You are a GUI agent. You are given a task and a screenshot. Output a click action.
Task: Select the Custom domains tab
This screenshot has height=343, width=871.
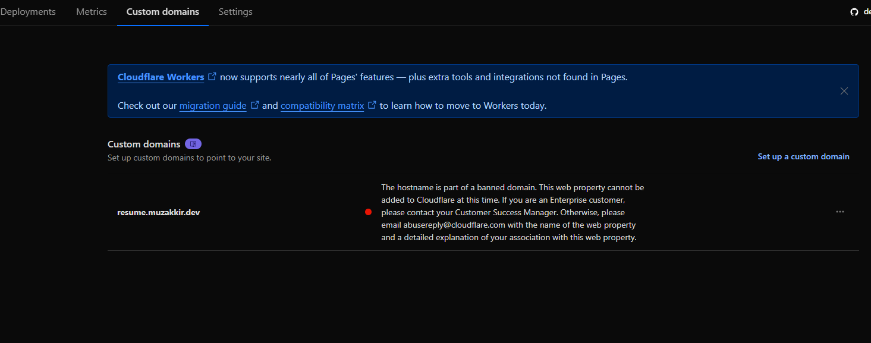(x=163, y=12)
